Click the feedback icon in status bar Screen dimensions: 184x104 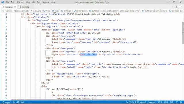pos(177,102)
